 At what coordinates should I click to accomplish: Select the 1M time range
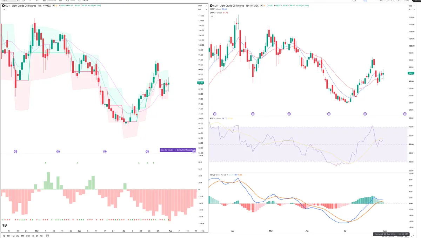[13, 236]
